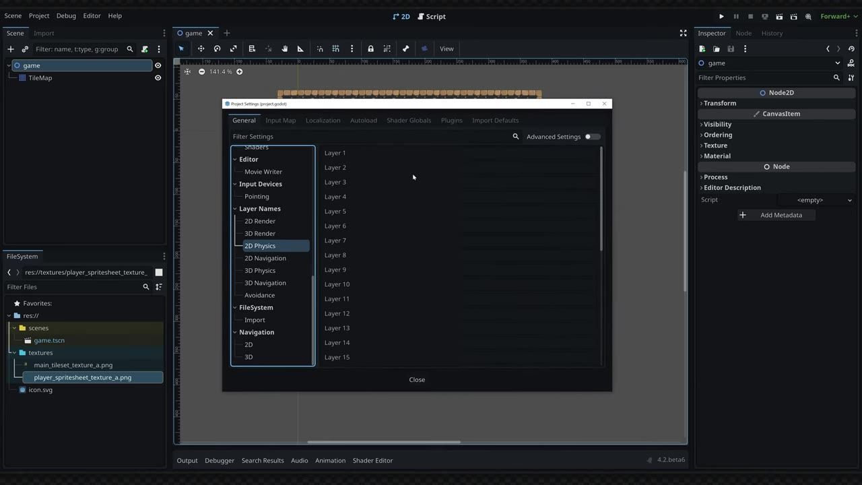The image size is (862, 485).
Task: Activate the Ruler measuring tool
Action: tap(300, 48)
